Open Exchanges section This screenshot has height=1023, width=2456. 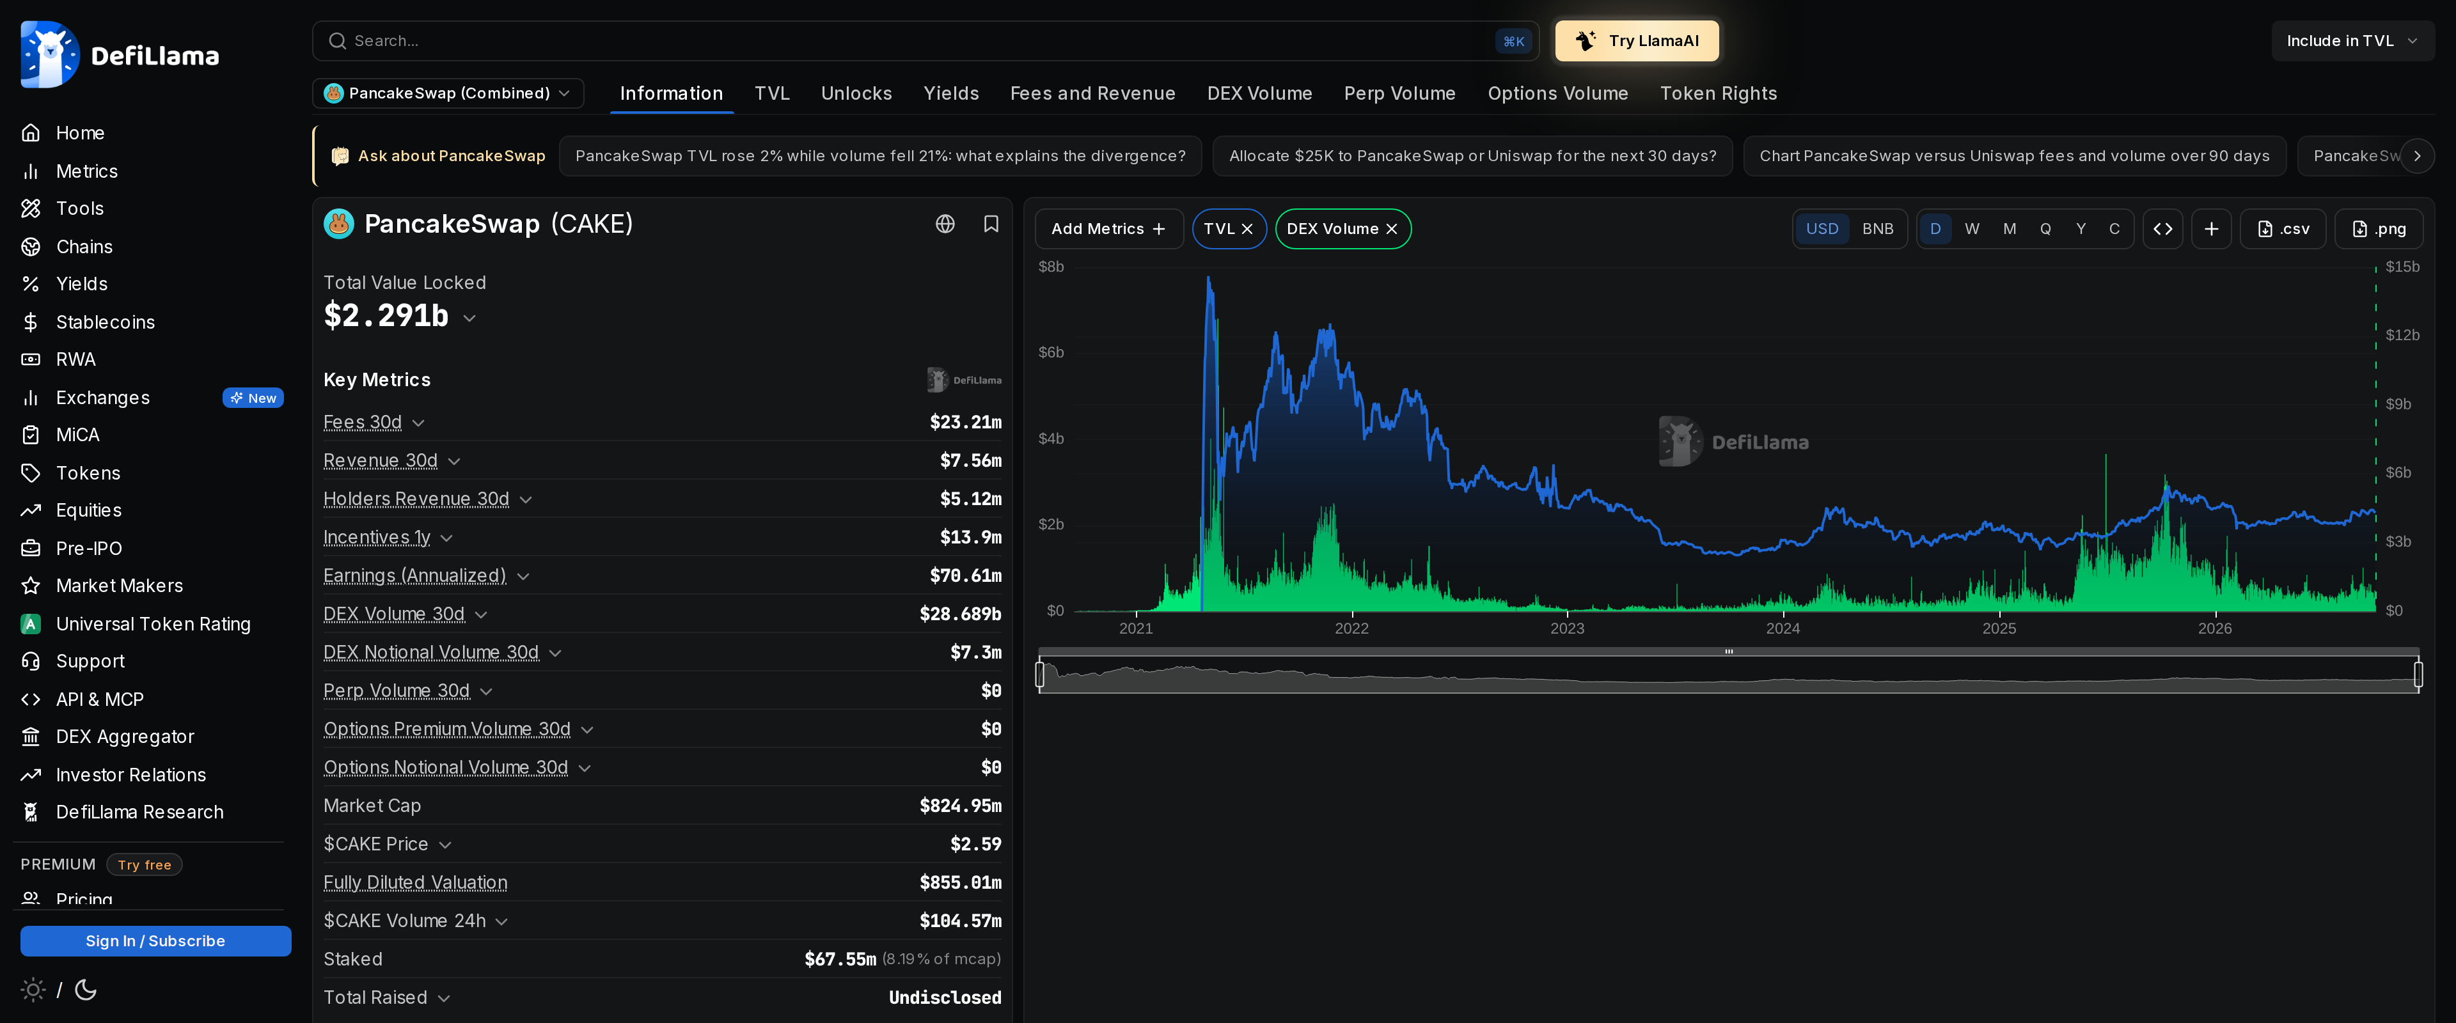tap(103, 398)
